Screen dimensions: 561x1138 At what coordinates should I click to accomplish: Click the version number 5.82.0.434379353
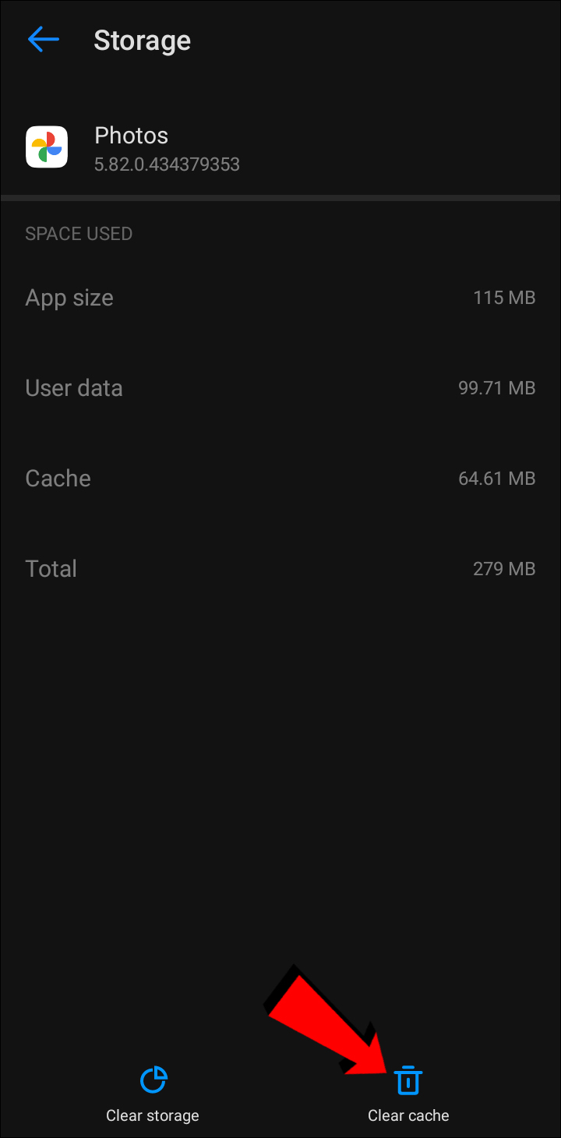167,164
